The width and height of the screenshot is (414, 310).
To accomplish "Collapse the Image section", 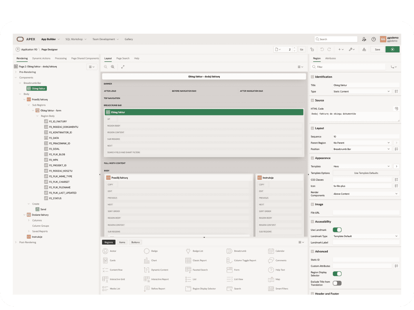I will (x=313, y=205).
